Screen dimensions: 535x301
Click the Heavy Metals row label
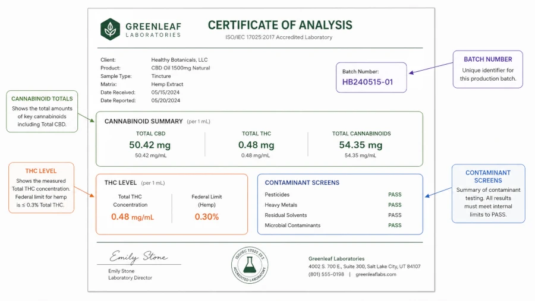[x=281, y=205]
